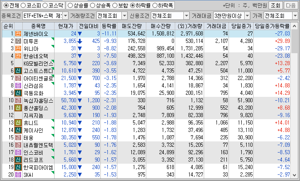300x181 pixels.
Task: Click the down triangle in 제넨바이오 row
Action: click(x=80, y=34)
